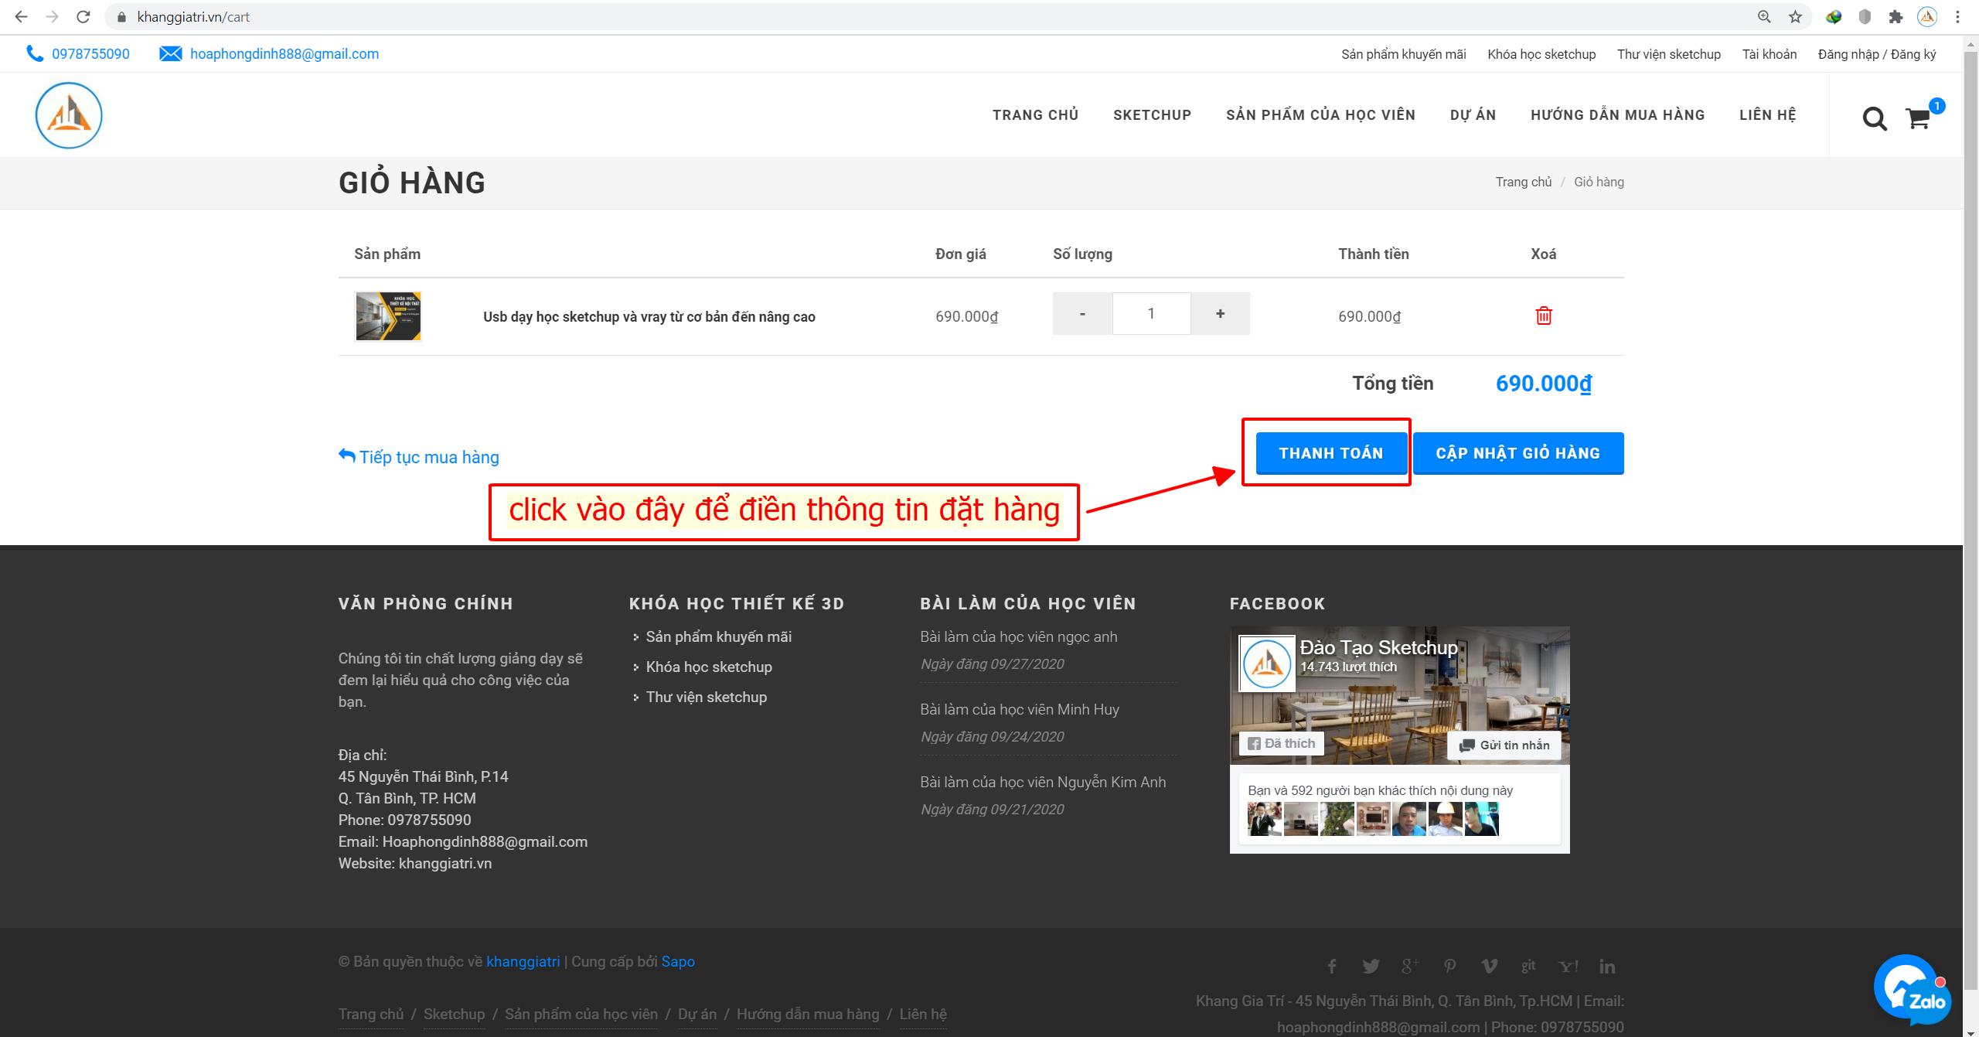Click the site logo in header
1979x1037 pixels.
coord(69,115)
